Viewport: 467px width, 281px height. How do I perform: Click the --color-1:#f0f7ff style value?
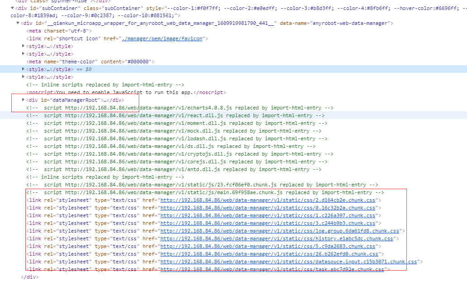[192, 8]
